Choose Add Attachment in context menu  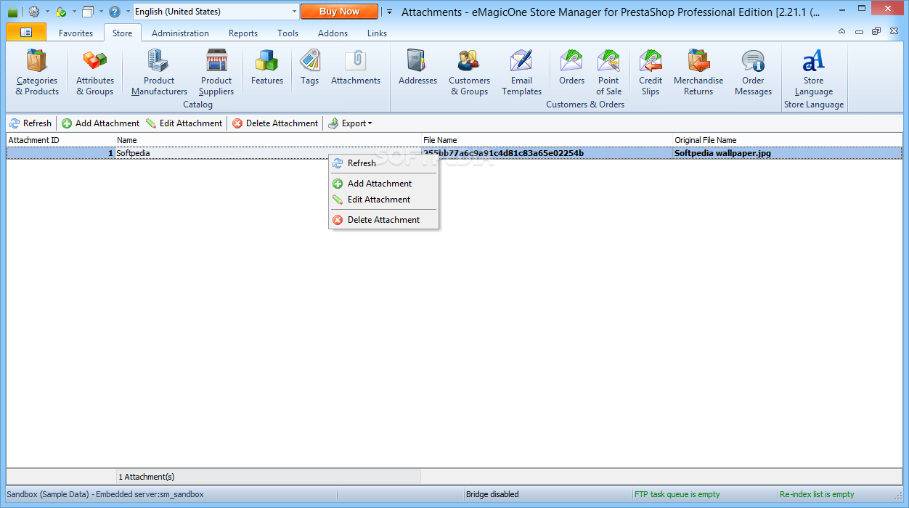pyautogui.click(x=383, y=184)
